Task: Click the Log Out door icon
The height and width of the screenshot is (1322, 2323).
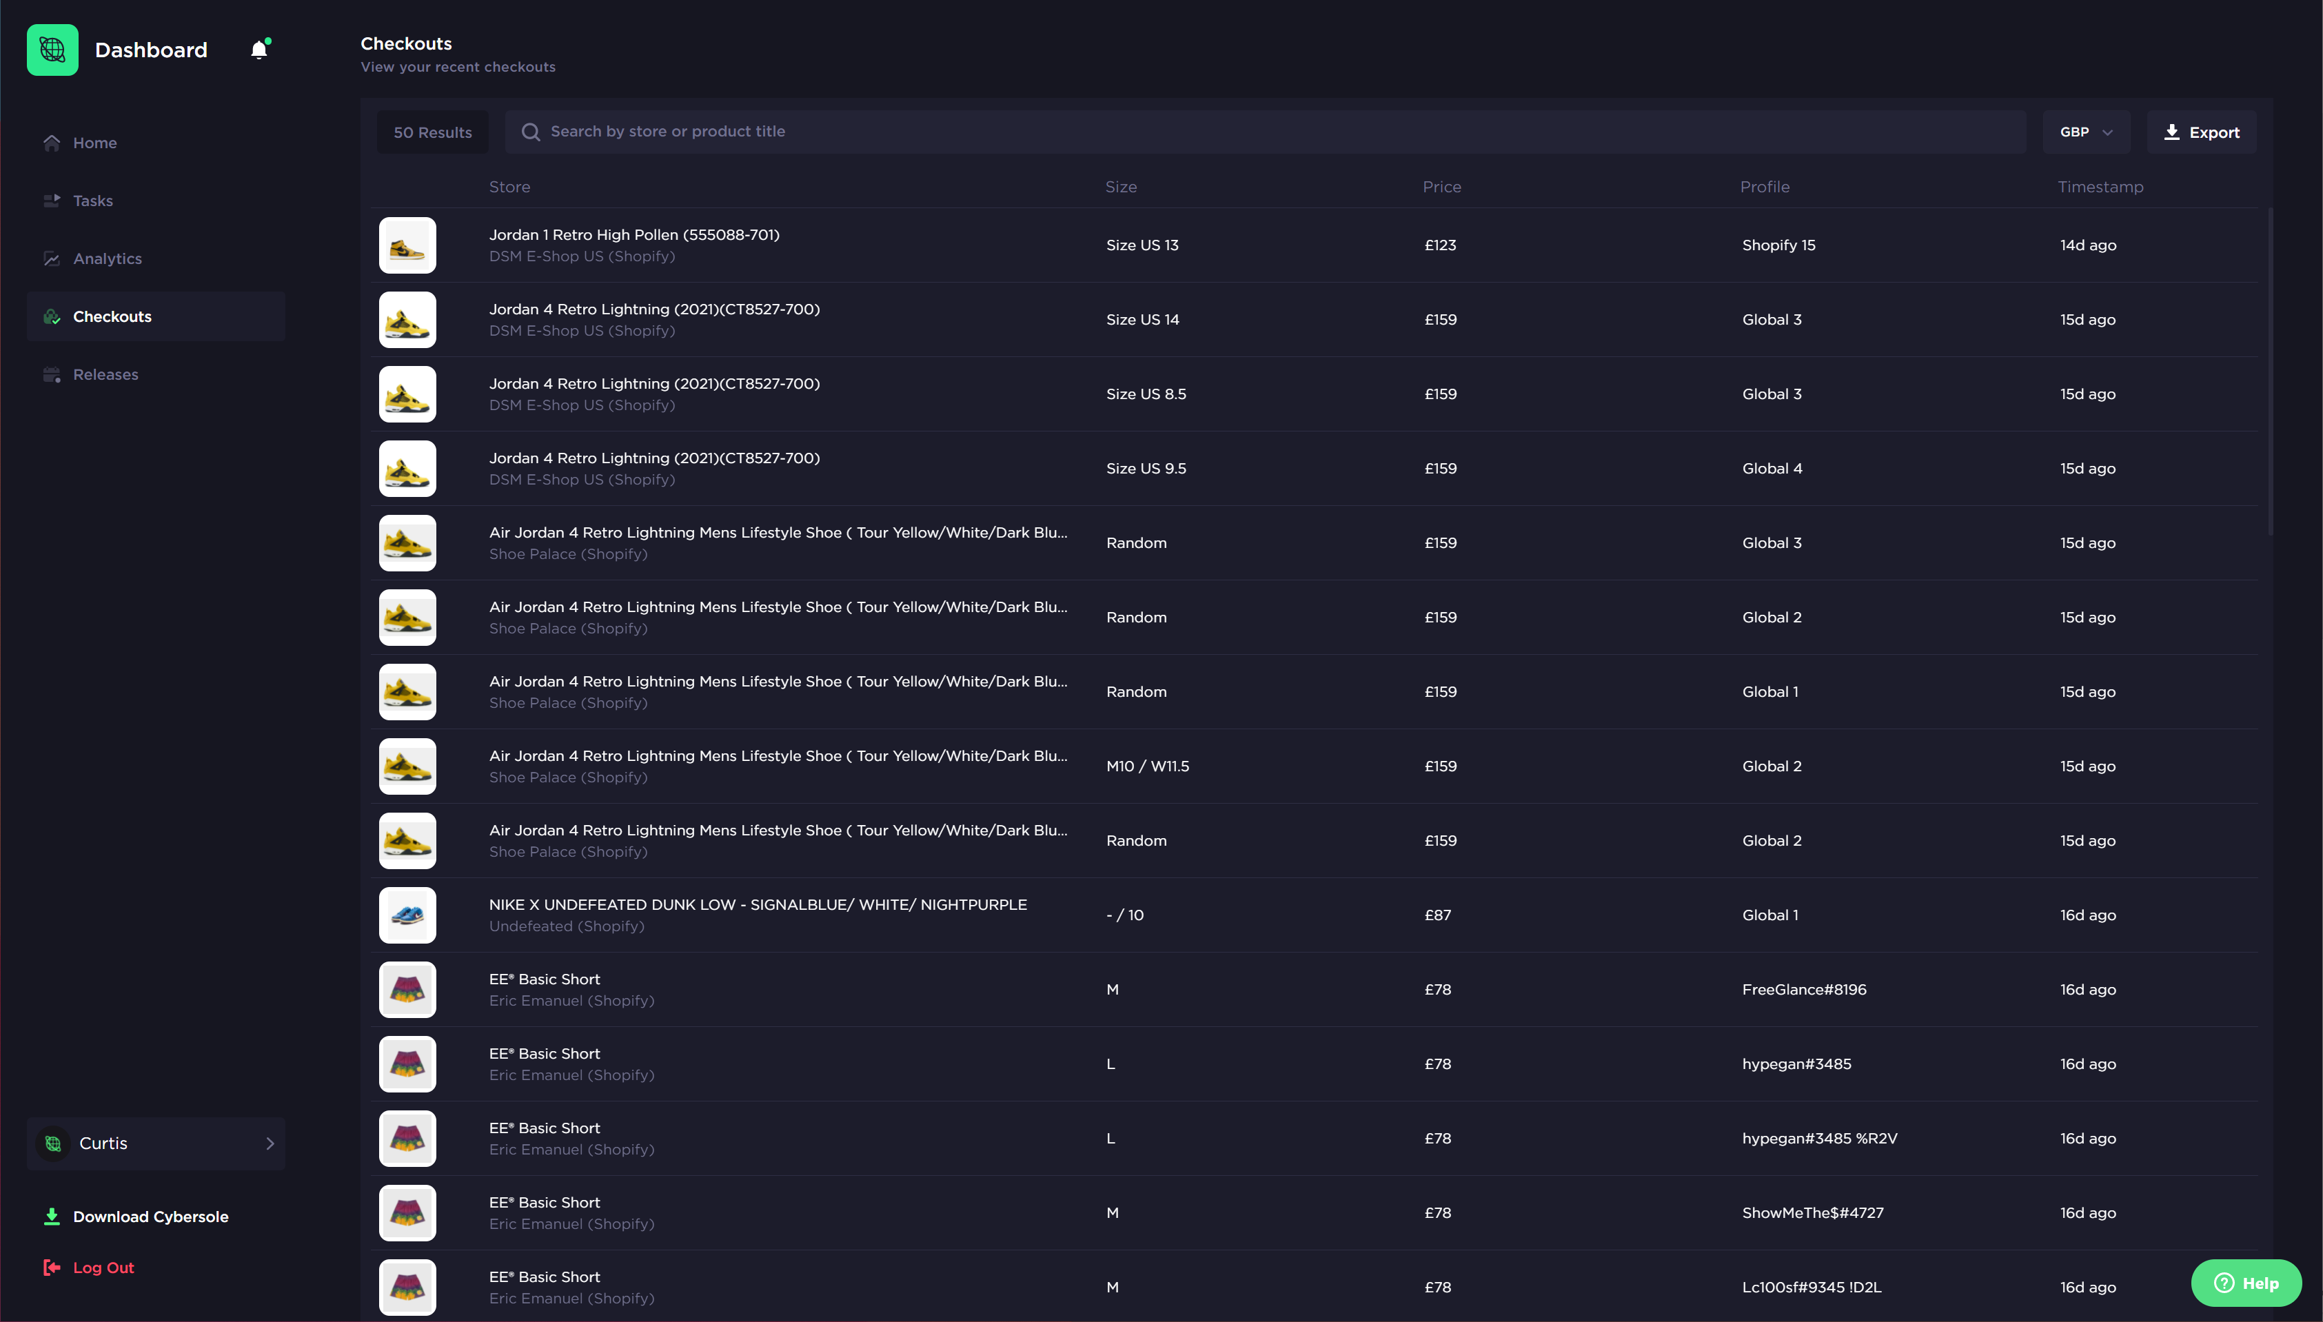Action: 52,1268
